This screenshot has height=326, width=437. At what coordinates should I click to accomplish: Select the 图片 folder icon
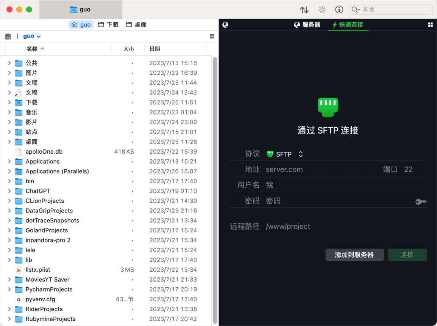pyautogui.click(x=19, y=73)
